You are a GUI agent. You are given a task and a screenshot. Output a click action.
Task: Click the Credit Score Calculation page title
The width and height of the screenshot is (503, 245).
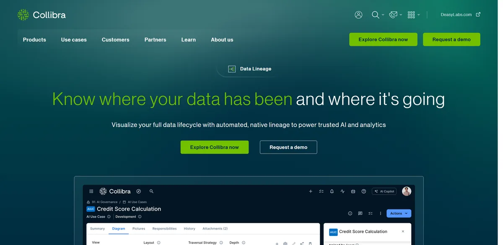pos(129,209)
